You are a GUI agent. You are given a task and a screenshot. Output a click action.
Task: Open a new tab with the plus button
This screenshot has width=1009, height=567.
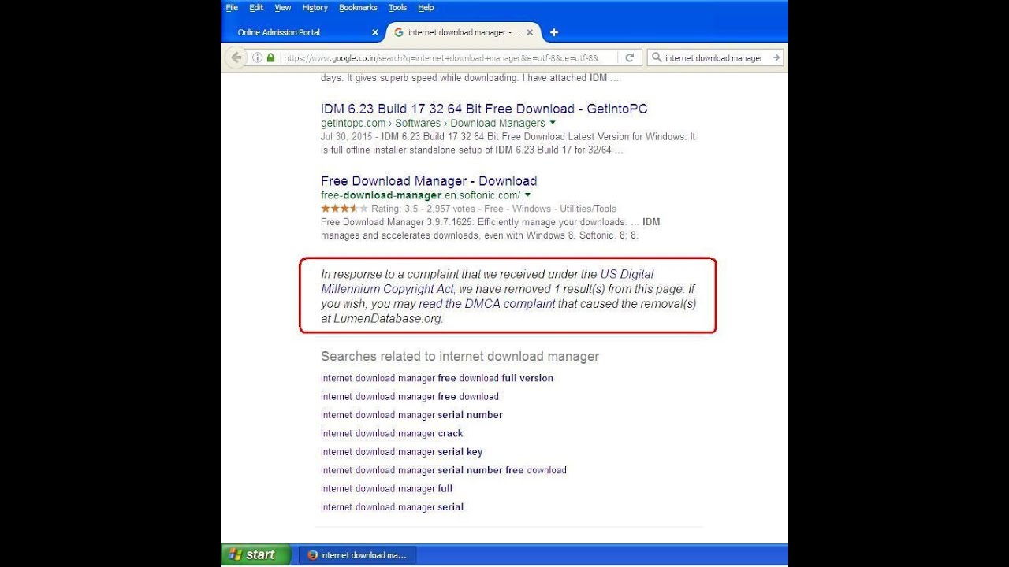click(554, 32)
